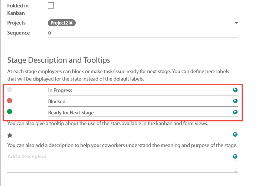
Task: Open translation globe for Blocked
Action: pos(235,101)
